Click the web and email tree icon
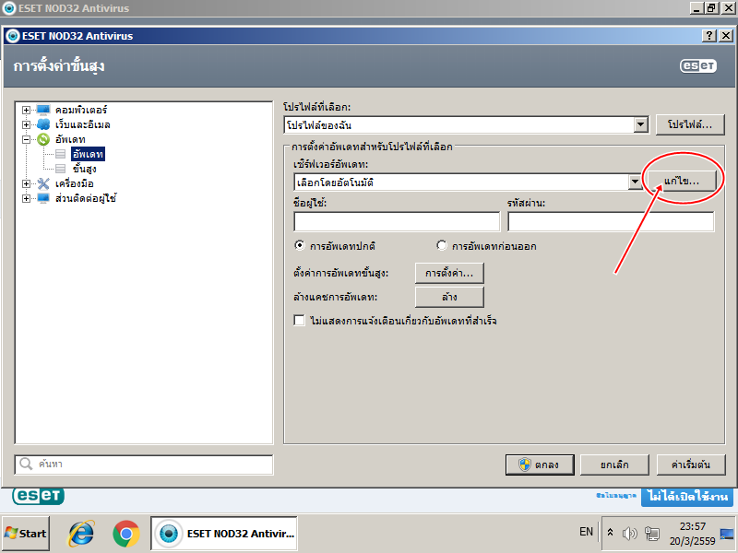This screenshot has width=738, height=553. click(43, 124)
